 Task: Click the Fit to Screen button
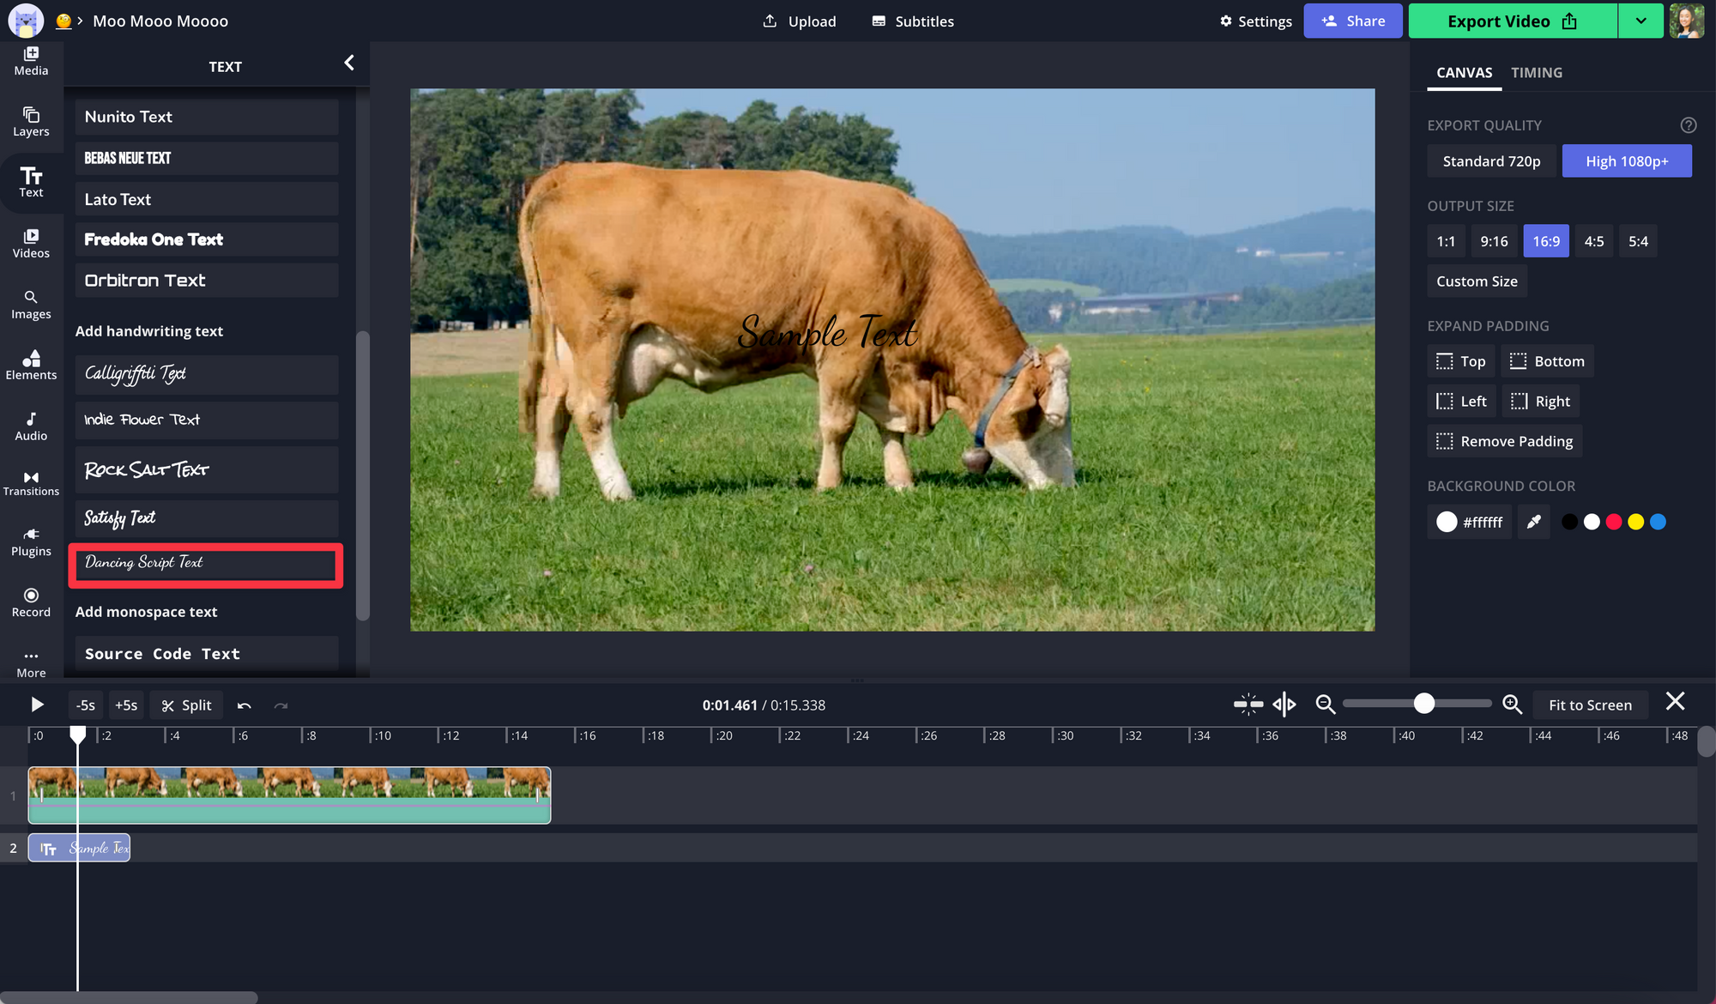click(1590, 705)
